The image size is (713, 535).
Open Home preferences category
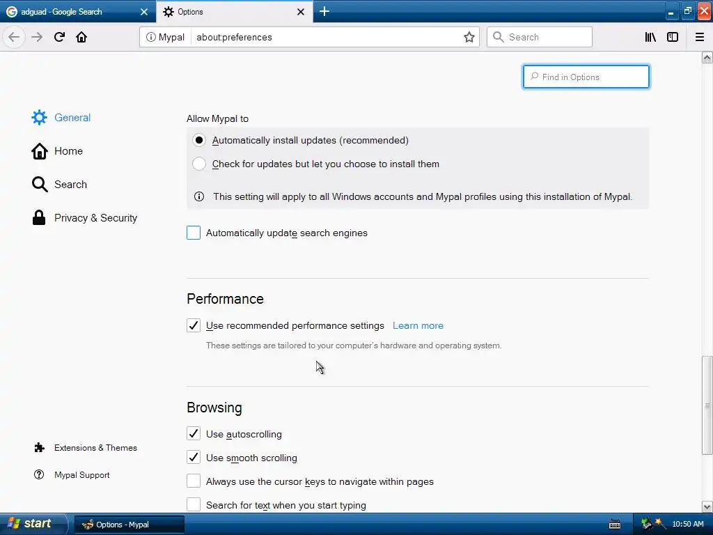(57, 151)
